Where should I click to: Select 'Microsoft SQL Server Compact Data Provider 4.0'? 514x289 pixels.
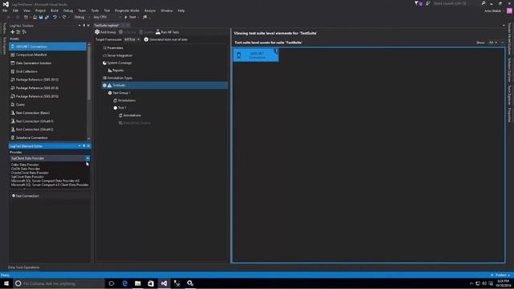click(45, 181)
